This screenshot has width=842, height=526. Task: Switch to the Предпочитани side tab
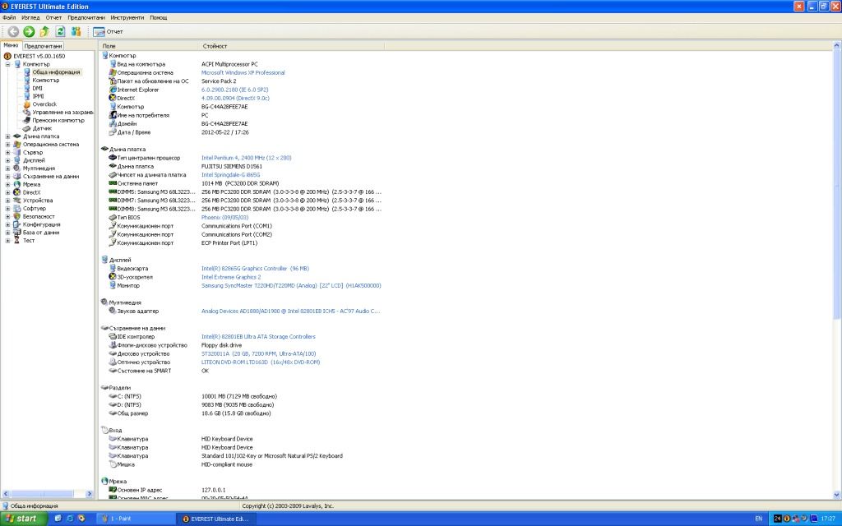coord(43,46)
